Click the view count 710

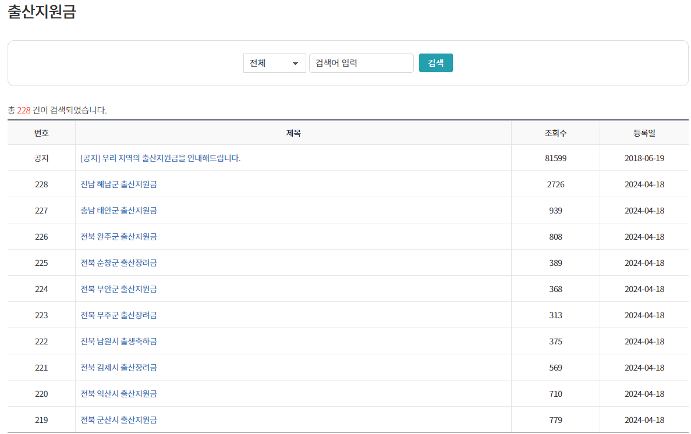pos(556,394)
